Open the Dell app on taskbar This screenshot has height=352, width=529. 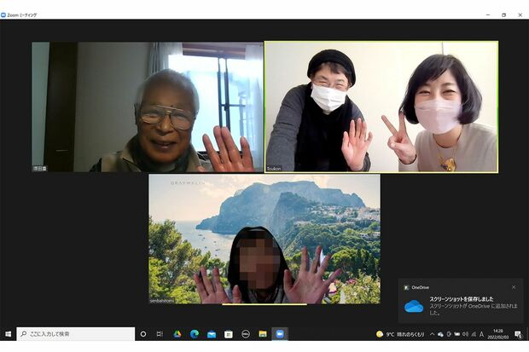246,334
